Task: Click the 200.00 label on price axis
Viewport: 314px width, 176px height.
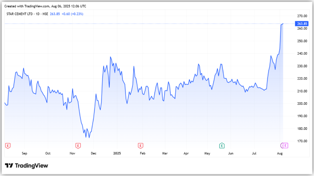Action: (302, 103)
